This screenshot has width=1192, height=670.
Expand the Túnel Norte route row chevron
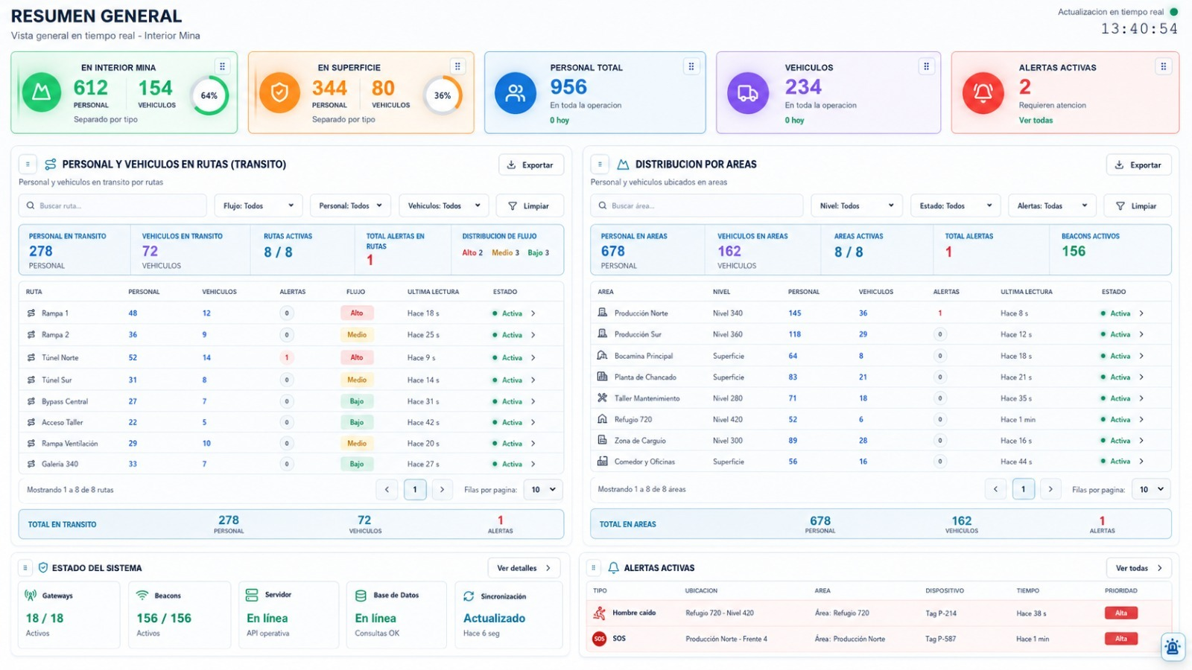pos(533,358)
